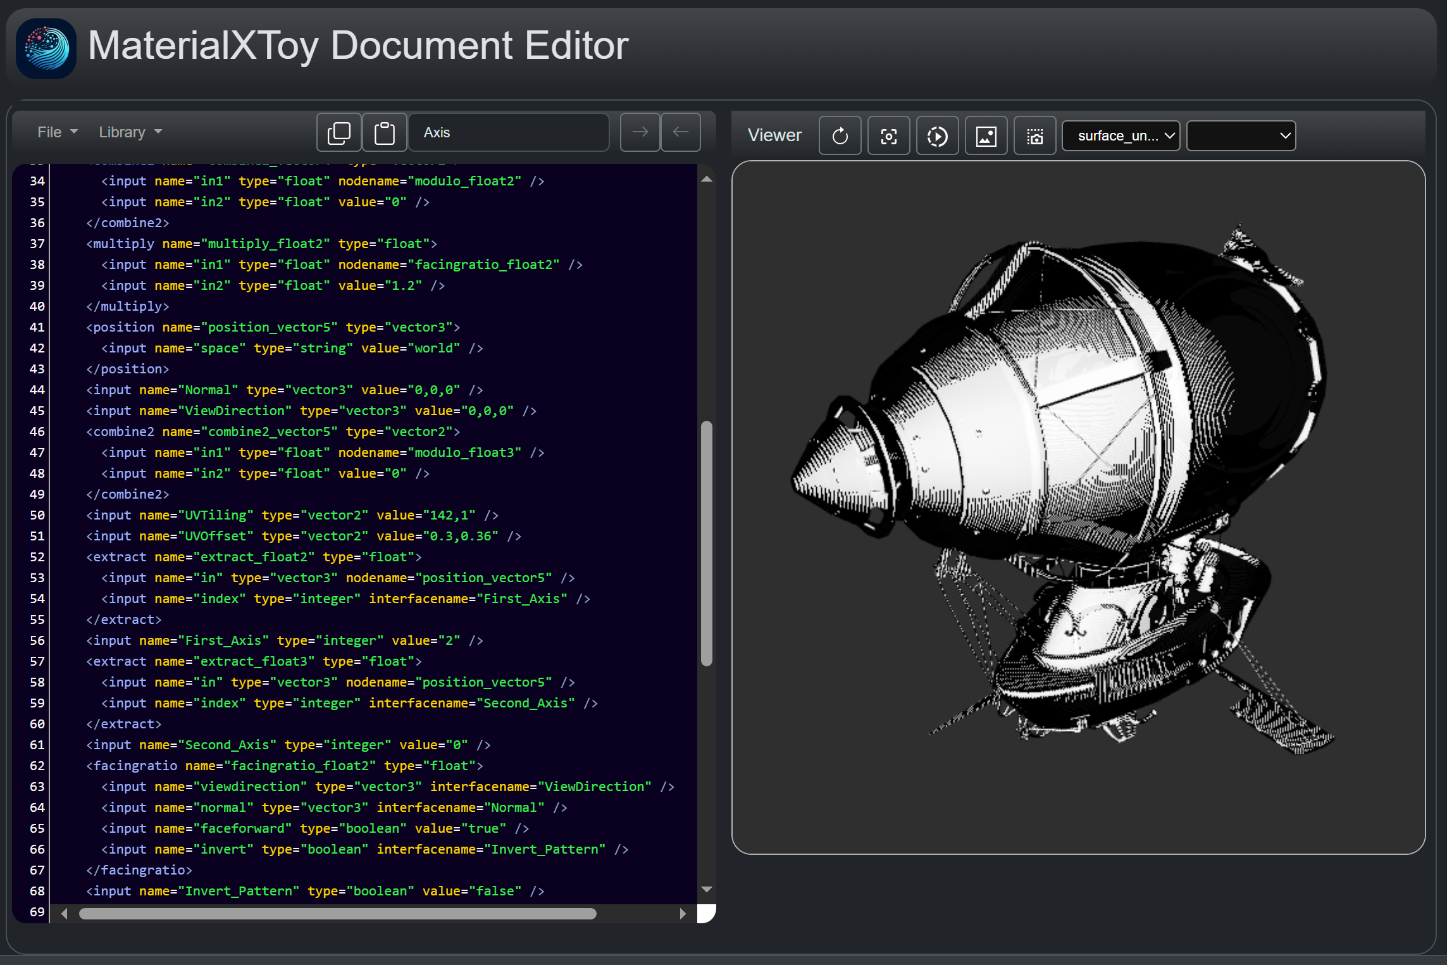Copy document with the copy icon
This screenshot has width=1447, height=965.
coord(339,132)
